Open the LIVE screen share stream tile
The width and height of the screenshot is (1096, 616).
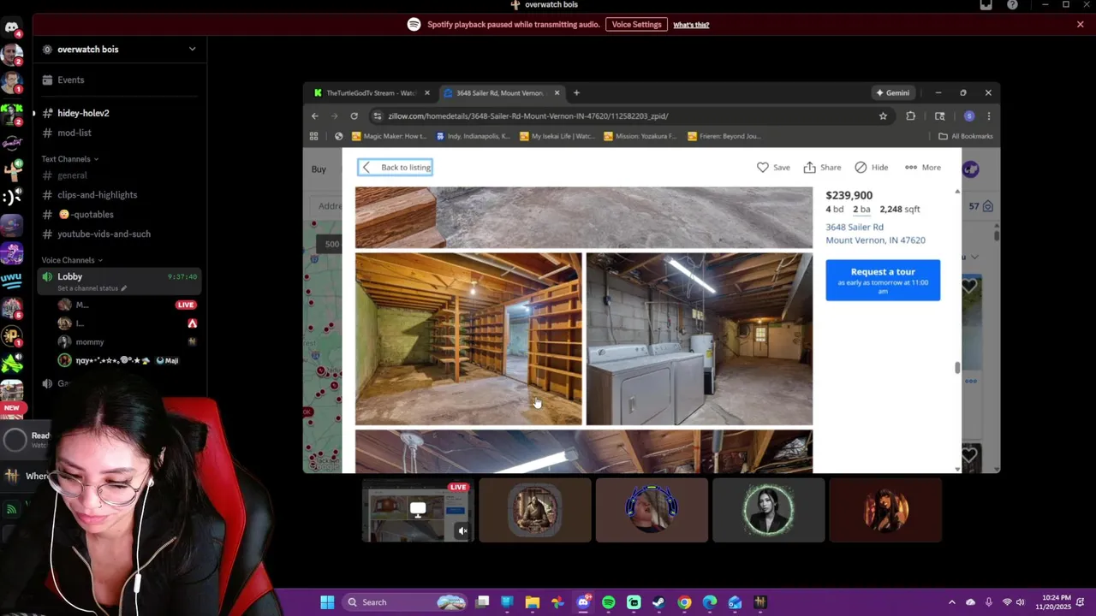tap(417, 511)
